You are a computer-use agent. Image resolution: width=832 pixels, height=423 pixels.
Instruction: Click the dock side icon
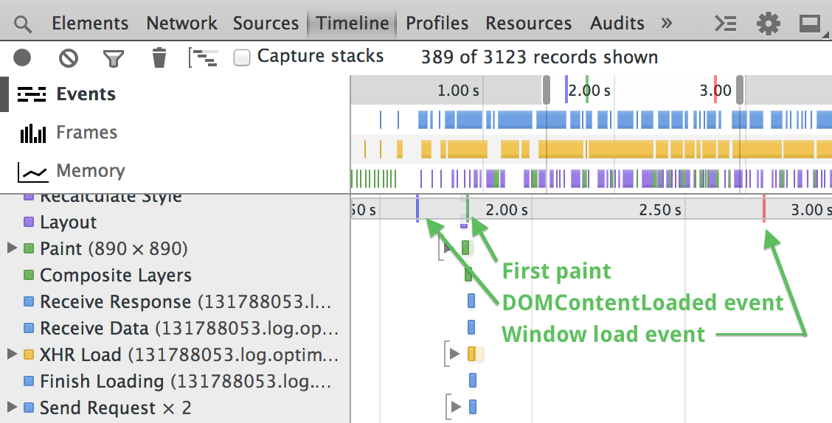[810, 24]
